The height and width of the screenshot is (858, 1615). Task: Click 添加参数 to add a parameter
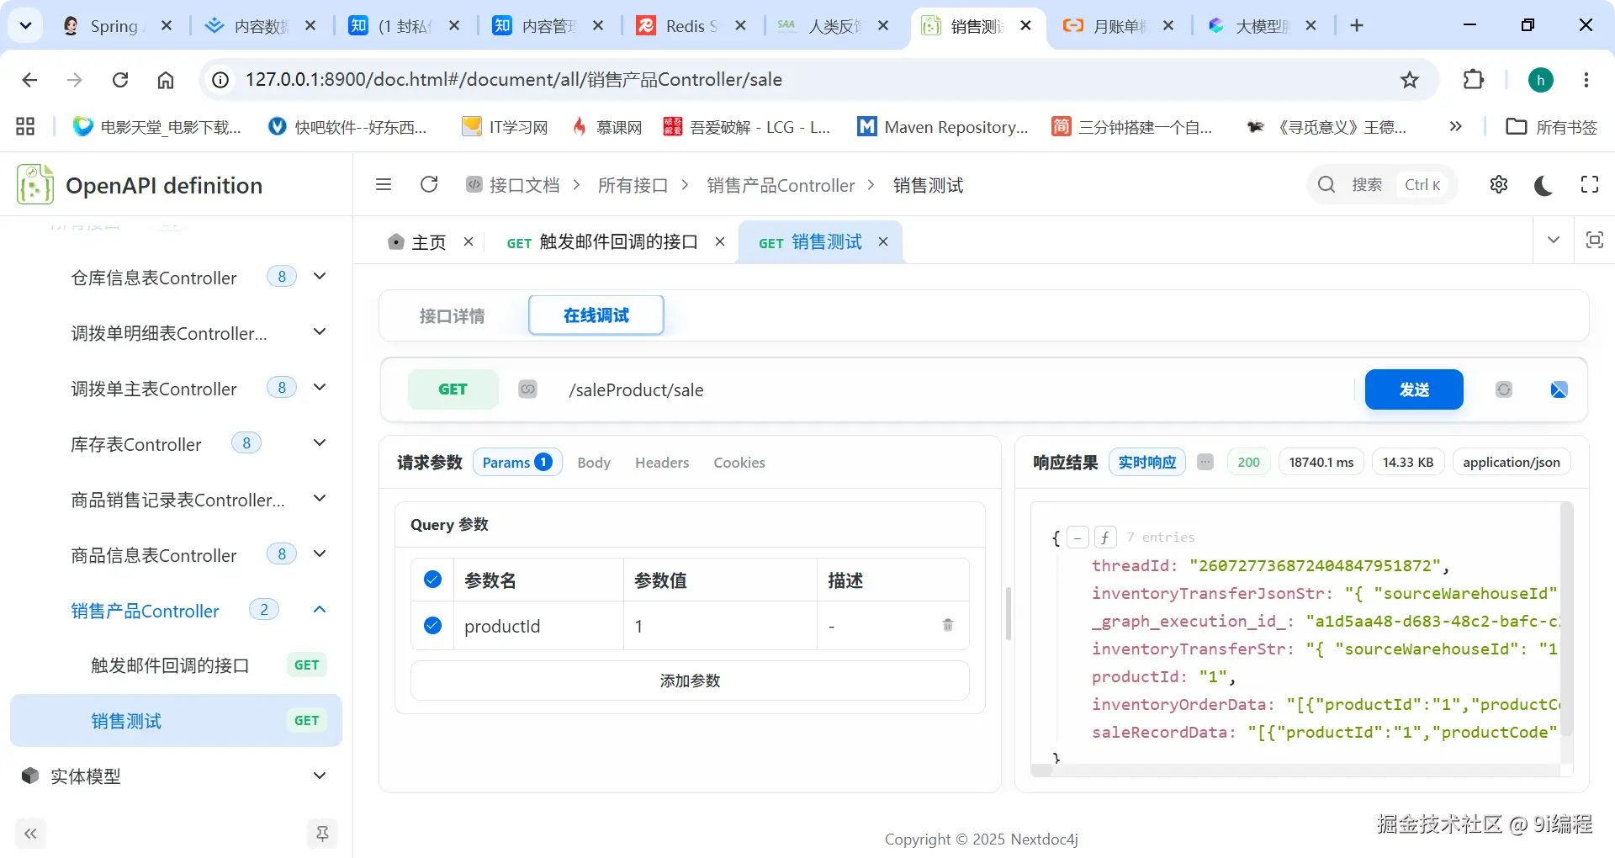[690, 680]
